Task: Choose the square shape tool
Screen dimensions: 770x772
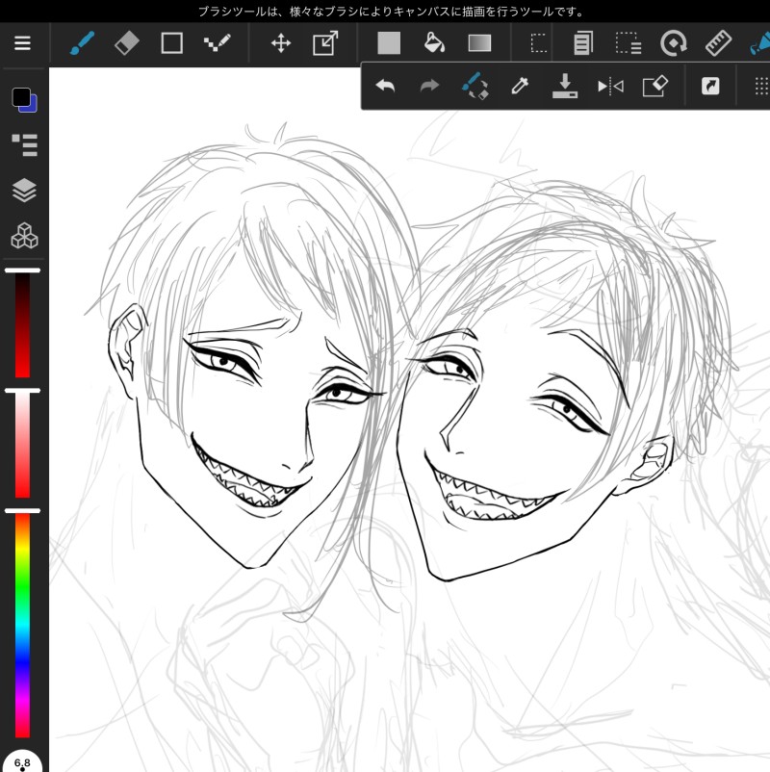Action: coord(171,43)
